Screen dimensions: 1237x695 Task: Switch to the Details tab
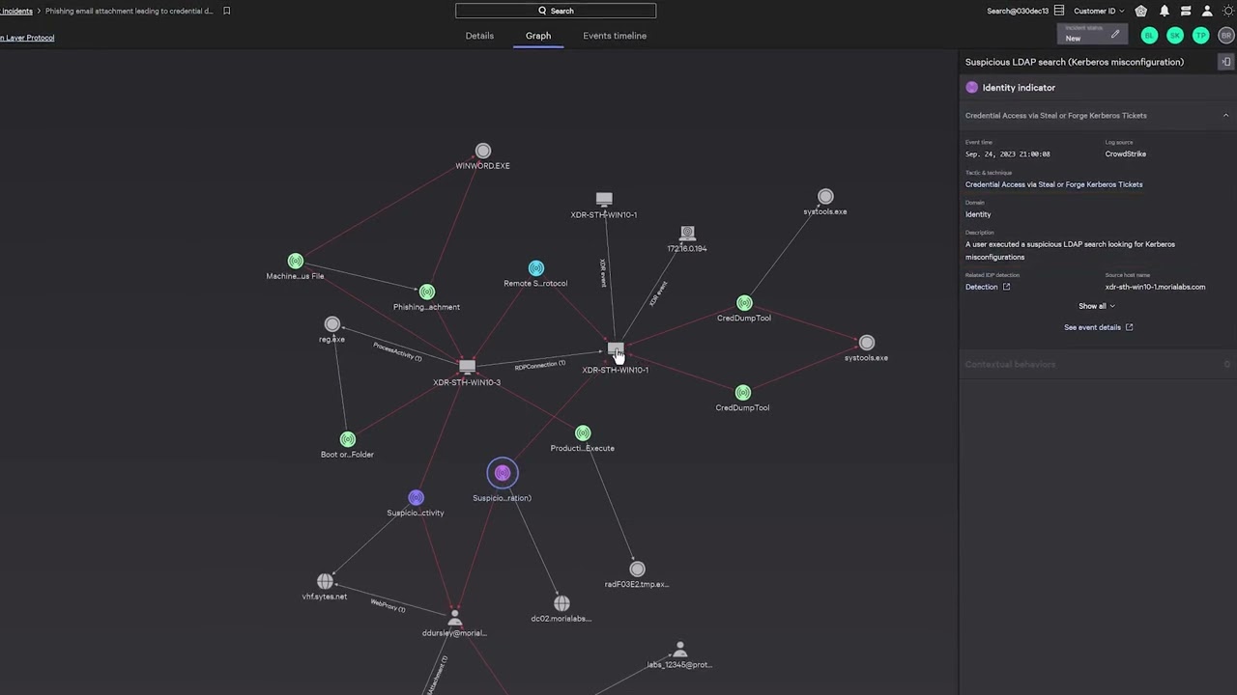click(479, 36)
